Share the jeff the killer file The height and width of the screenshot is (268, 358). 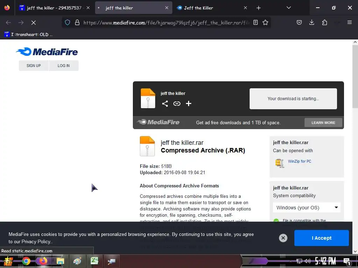pos(165,104)
